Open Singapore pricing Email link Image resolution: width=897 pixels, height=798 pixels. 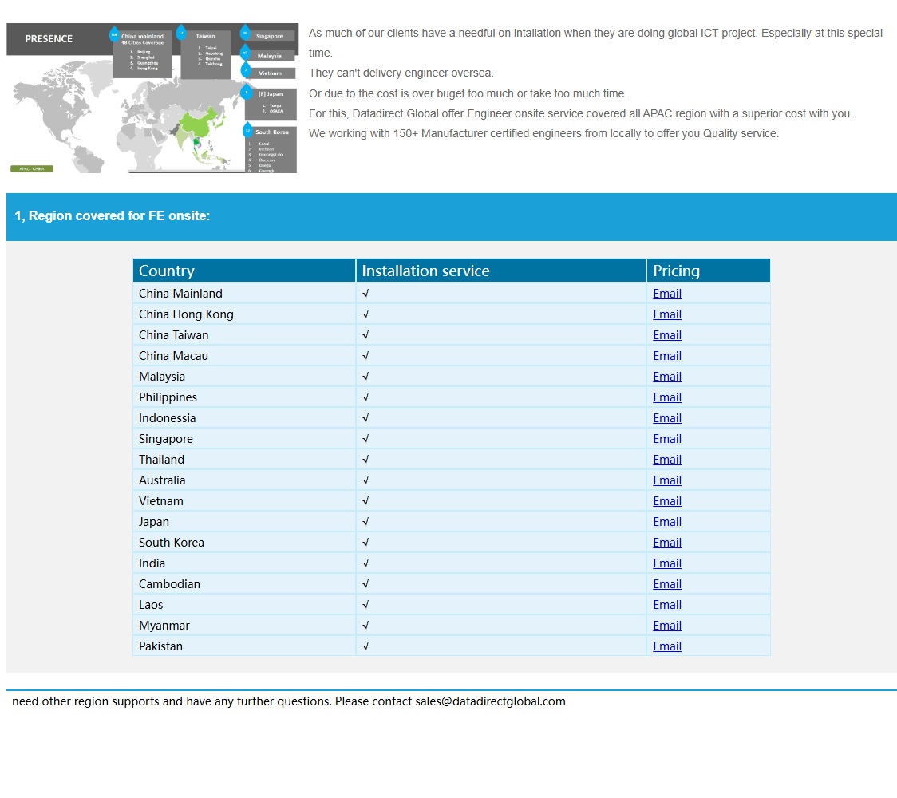click(667, 439)
